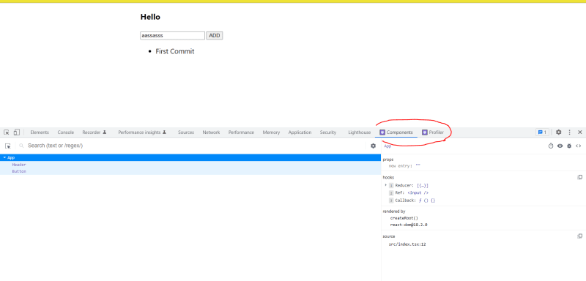
Task: Switch to the Console tab
Action: point(66,132)
